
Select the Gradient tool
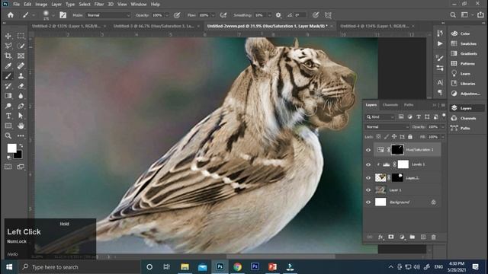[x=8, y=96]
